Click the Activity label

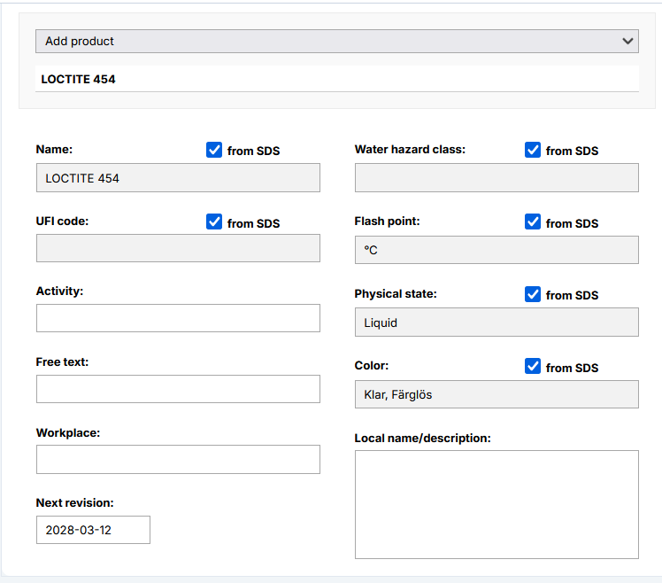coord(59,291)
